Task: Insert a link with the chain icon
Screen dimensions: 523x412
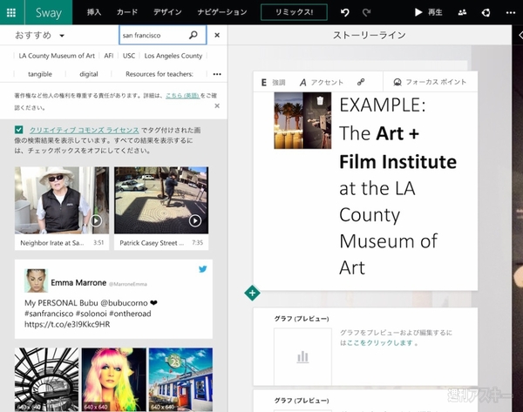Action: pyautogui.click(x=361, y=82)
